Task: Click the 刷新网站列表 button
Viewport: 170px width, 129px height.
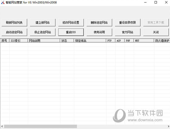Action: coord(14,22)
